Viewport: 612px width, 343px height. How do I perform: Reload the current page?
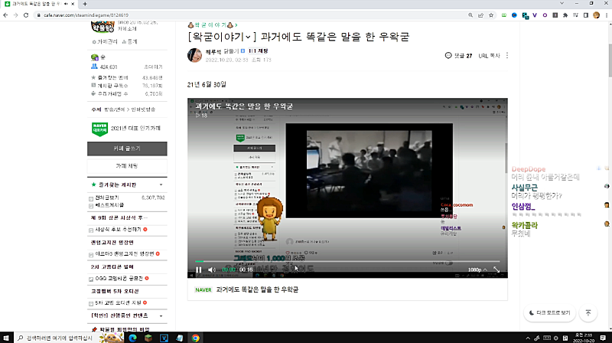tap(26, 15)
